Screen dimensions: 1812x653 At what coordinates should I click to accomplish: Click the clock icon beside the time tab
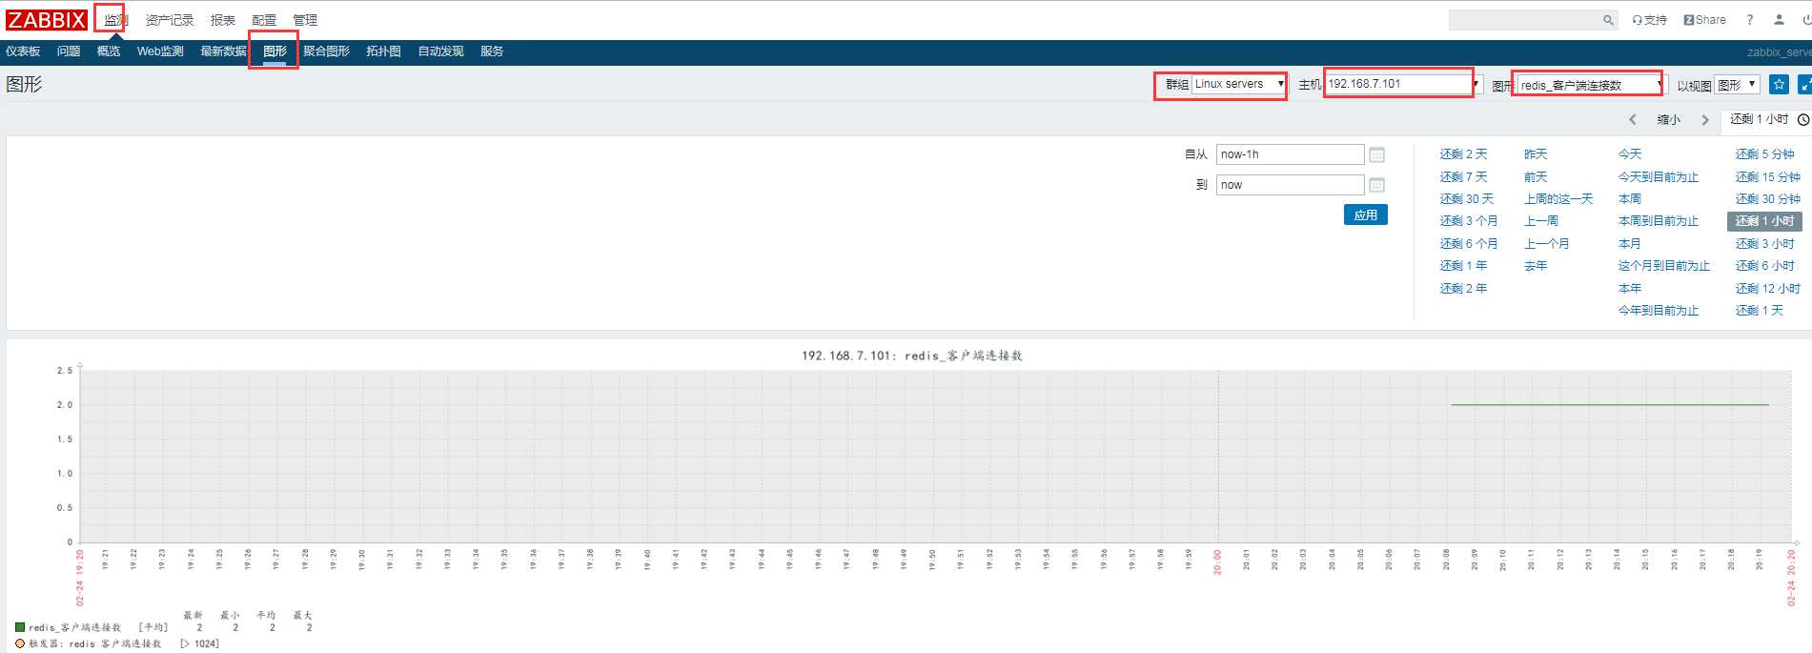1803,119
